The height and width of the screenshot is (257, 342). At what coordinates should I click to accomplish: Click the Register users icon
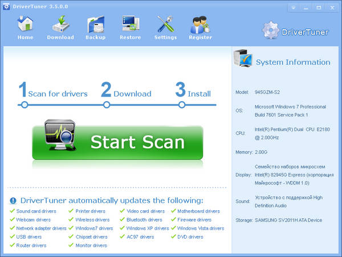(200, 25)
